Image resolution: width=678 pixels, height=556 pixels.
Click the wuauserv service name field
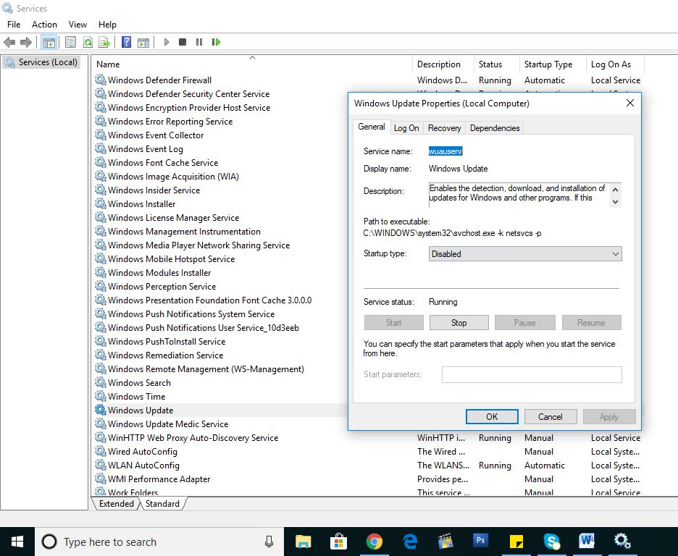(x=445, y=151)
